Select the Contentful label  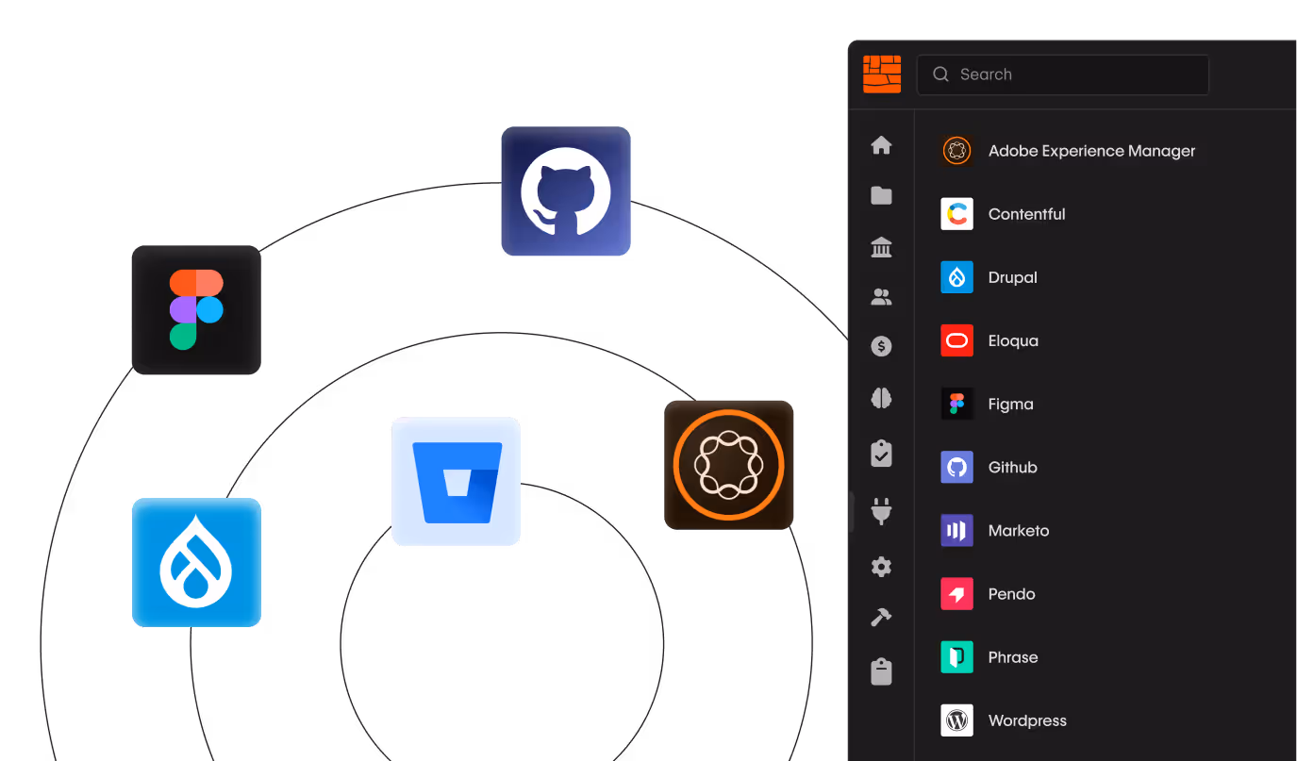tap(1026, 214)
